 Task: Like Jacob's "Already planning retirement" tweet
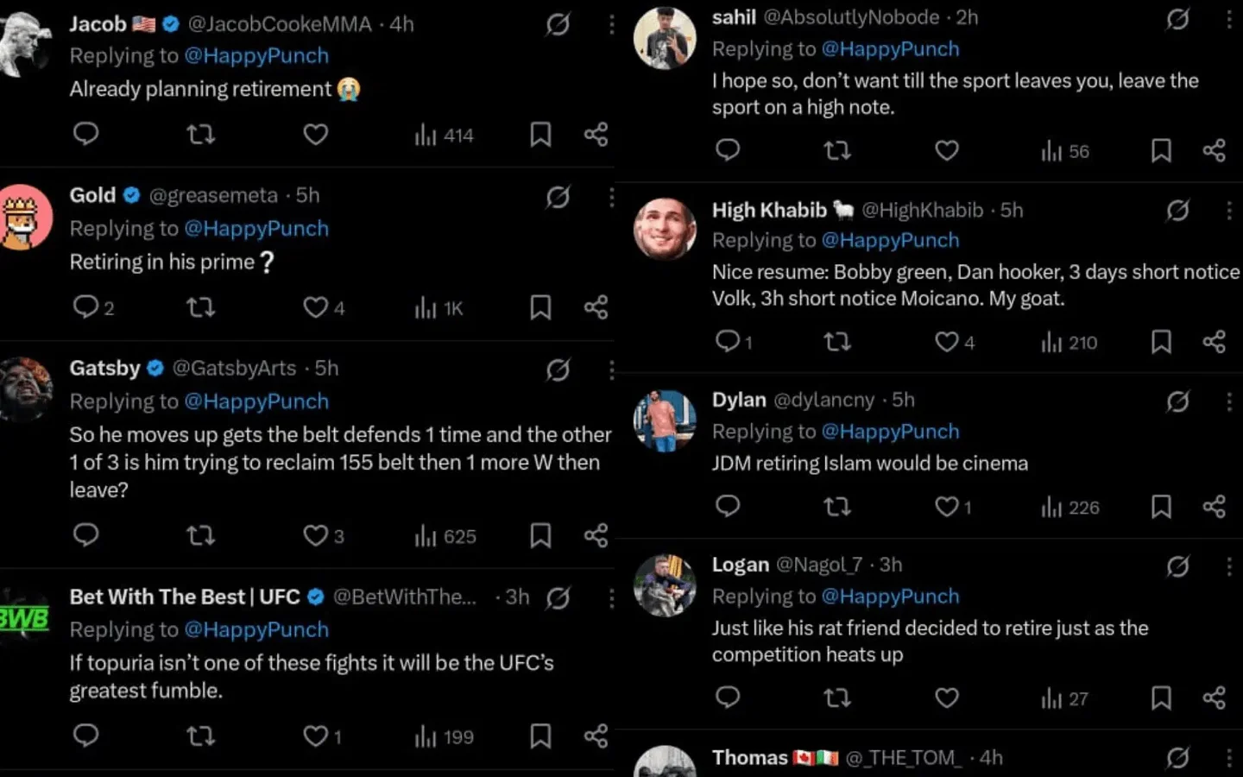click(x=315, y=134)
